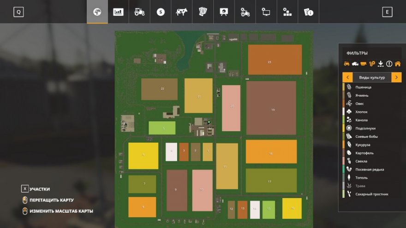406x228 pixels.
Task: Open the contracts papers tab
Action: coord(203,12)
